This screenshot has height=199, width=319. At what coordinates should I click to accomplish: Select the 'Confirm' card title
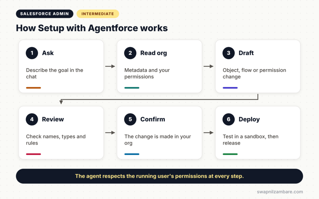coord(153,119)
